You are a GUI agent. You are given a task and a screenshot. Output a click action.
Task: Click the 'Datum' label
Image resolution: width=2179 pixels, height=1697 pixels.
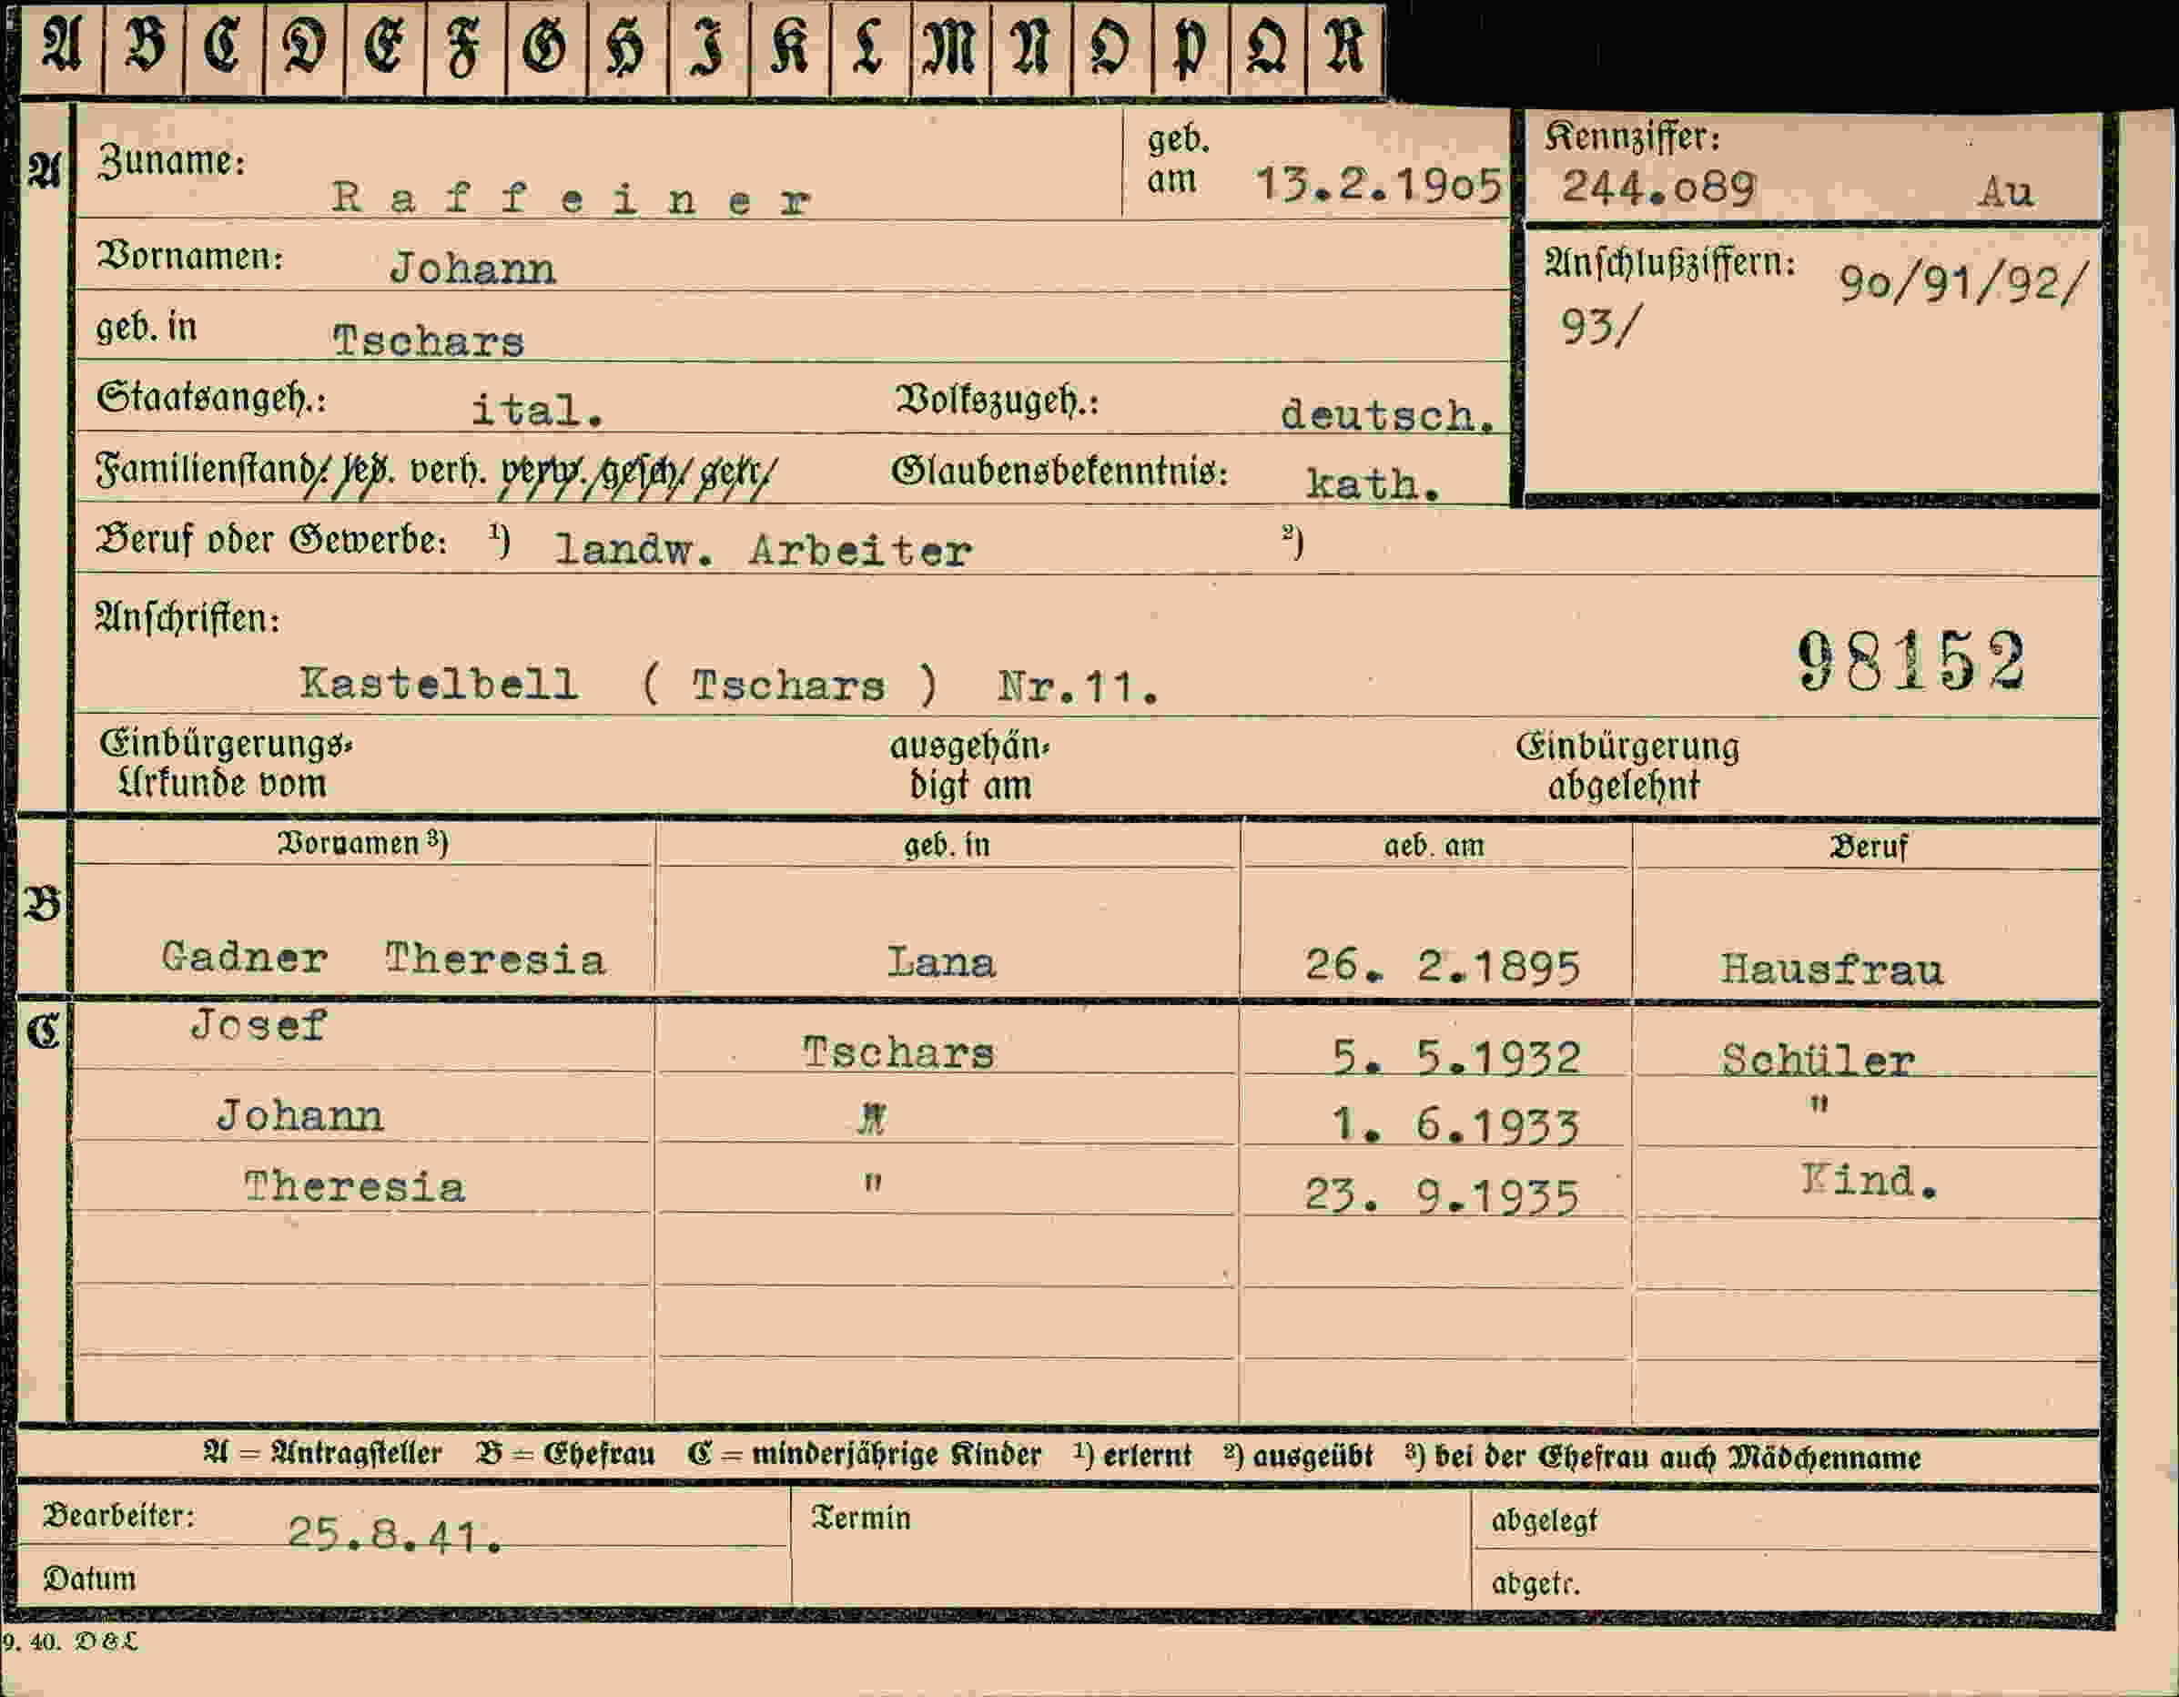89,1579
